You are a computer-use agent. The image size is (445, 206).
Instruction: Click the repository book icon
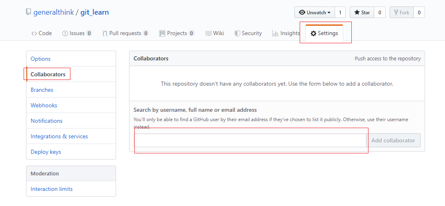point(28,12)
